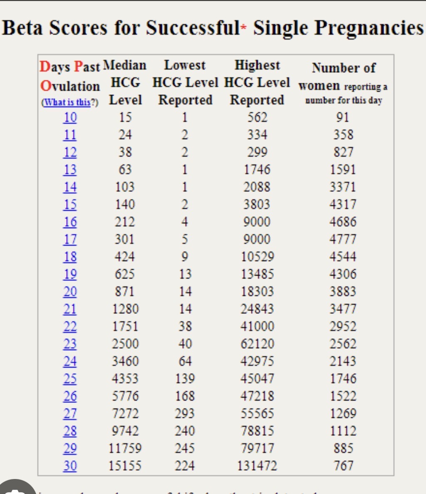
Task: Click the day 18 link in first column
Action: tap(70, 257)
